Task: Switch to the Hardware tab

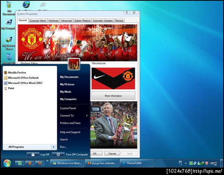Action: pyautogui.click(x=53, y=21)
